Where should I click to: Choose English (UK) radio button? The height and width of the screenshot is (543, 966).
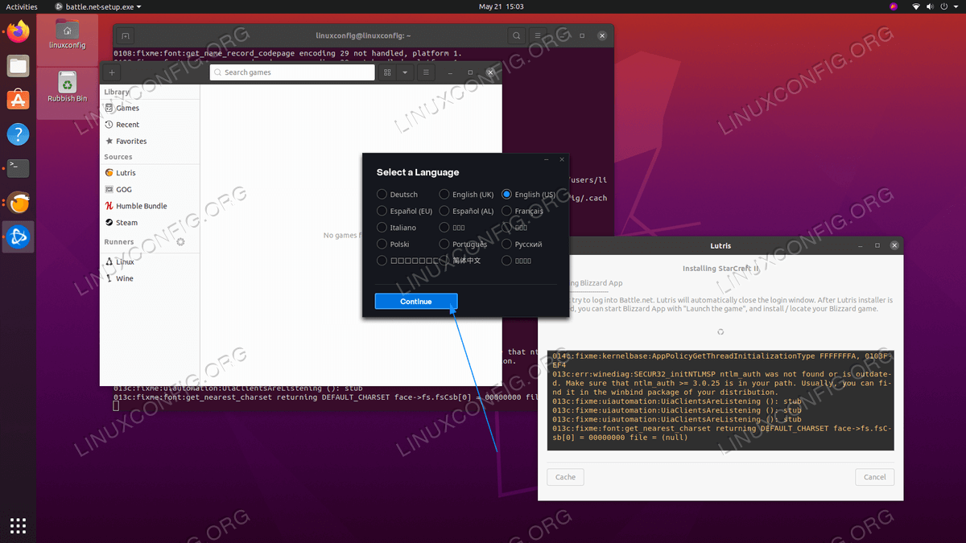click(x=444, y=195)
